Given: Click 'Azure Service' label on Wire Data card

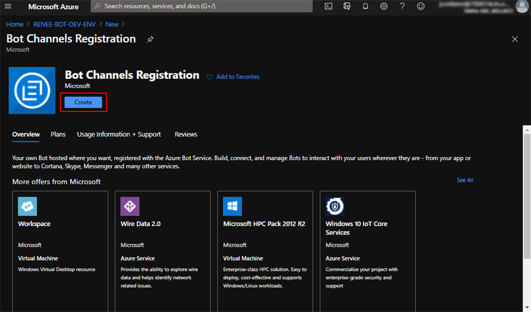Looking at the screenshot, I should pyautogui.click(x=137, y=258).
